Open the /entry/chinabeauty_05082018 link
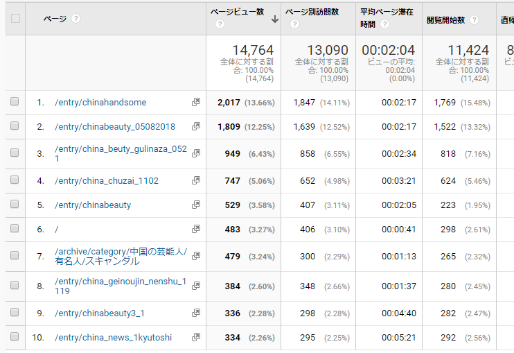Screen dimensions: 514x353 point(115,127)
